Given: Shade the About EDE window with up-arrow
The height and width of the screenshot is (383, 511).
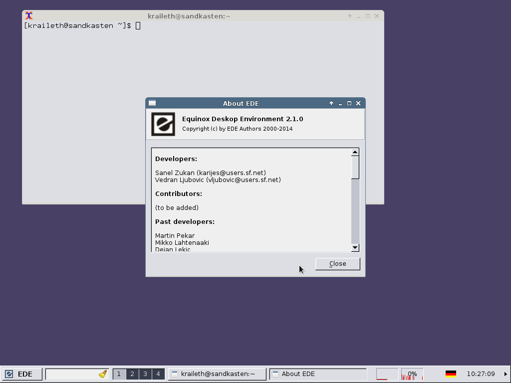Looking at the screenshot, I should coord(331,104).
